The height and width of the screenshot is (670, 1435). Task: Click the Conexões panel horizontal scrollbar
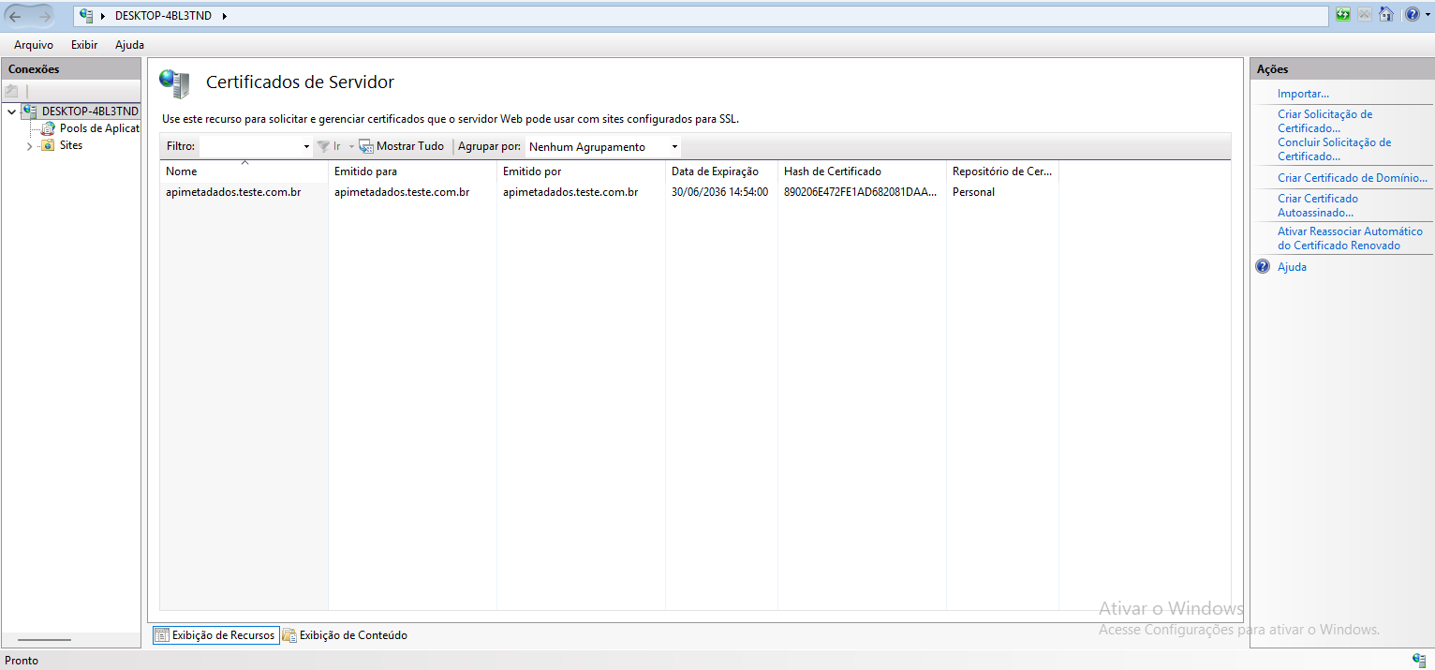(x=44, y=640)
